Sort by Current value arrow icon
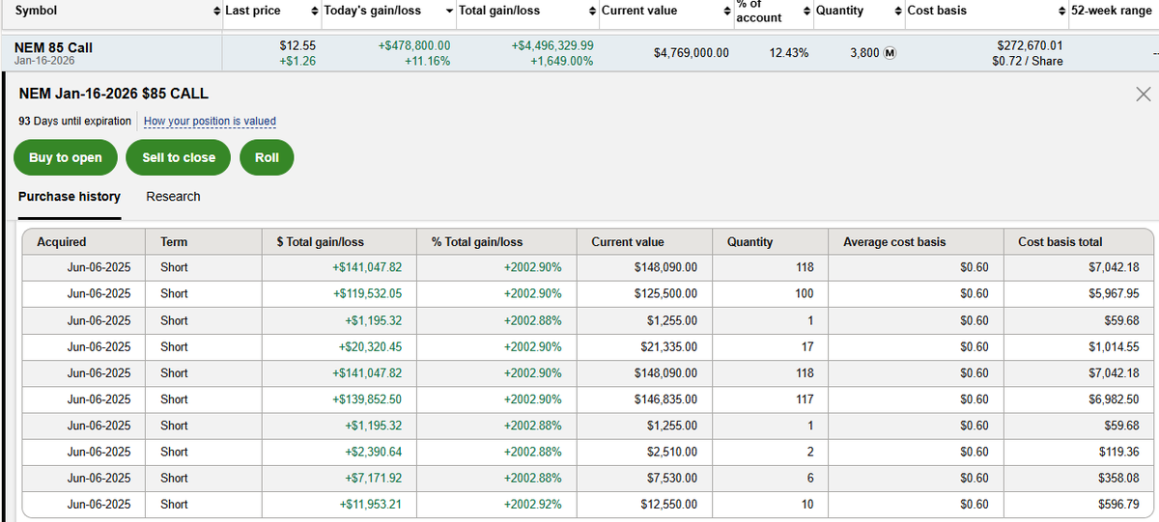Screen dimensions: 1159x522 tap(727, 11)
